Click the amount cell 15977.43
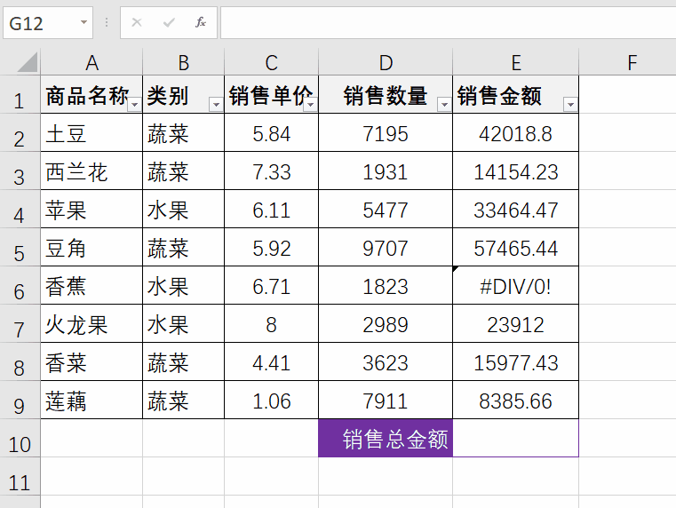 [515, 361]
